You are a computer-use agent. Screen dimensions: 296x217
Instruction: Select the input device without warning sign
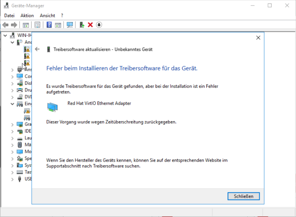(x=27, y=118)
